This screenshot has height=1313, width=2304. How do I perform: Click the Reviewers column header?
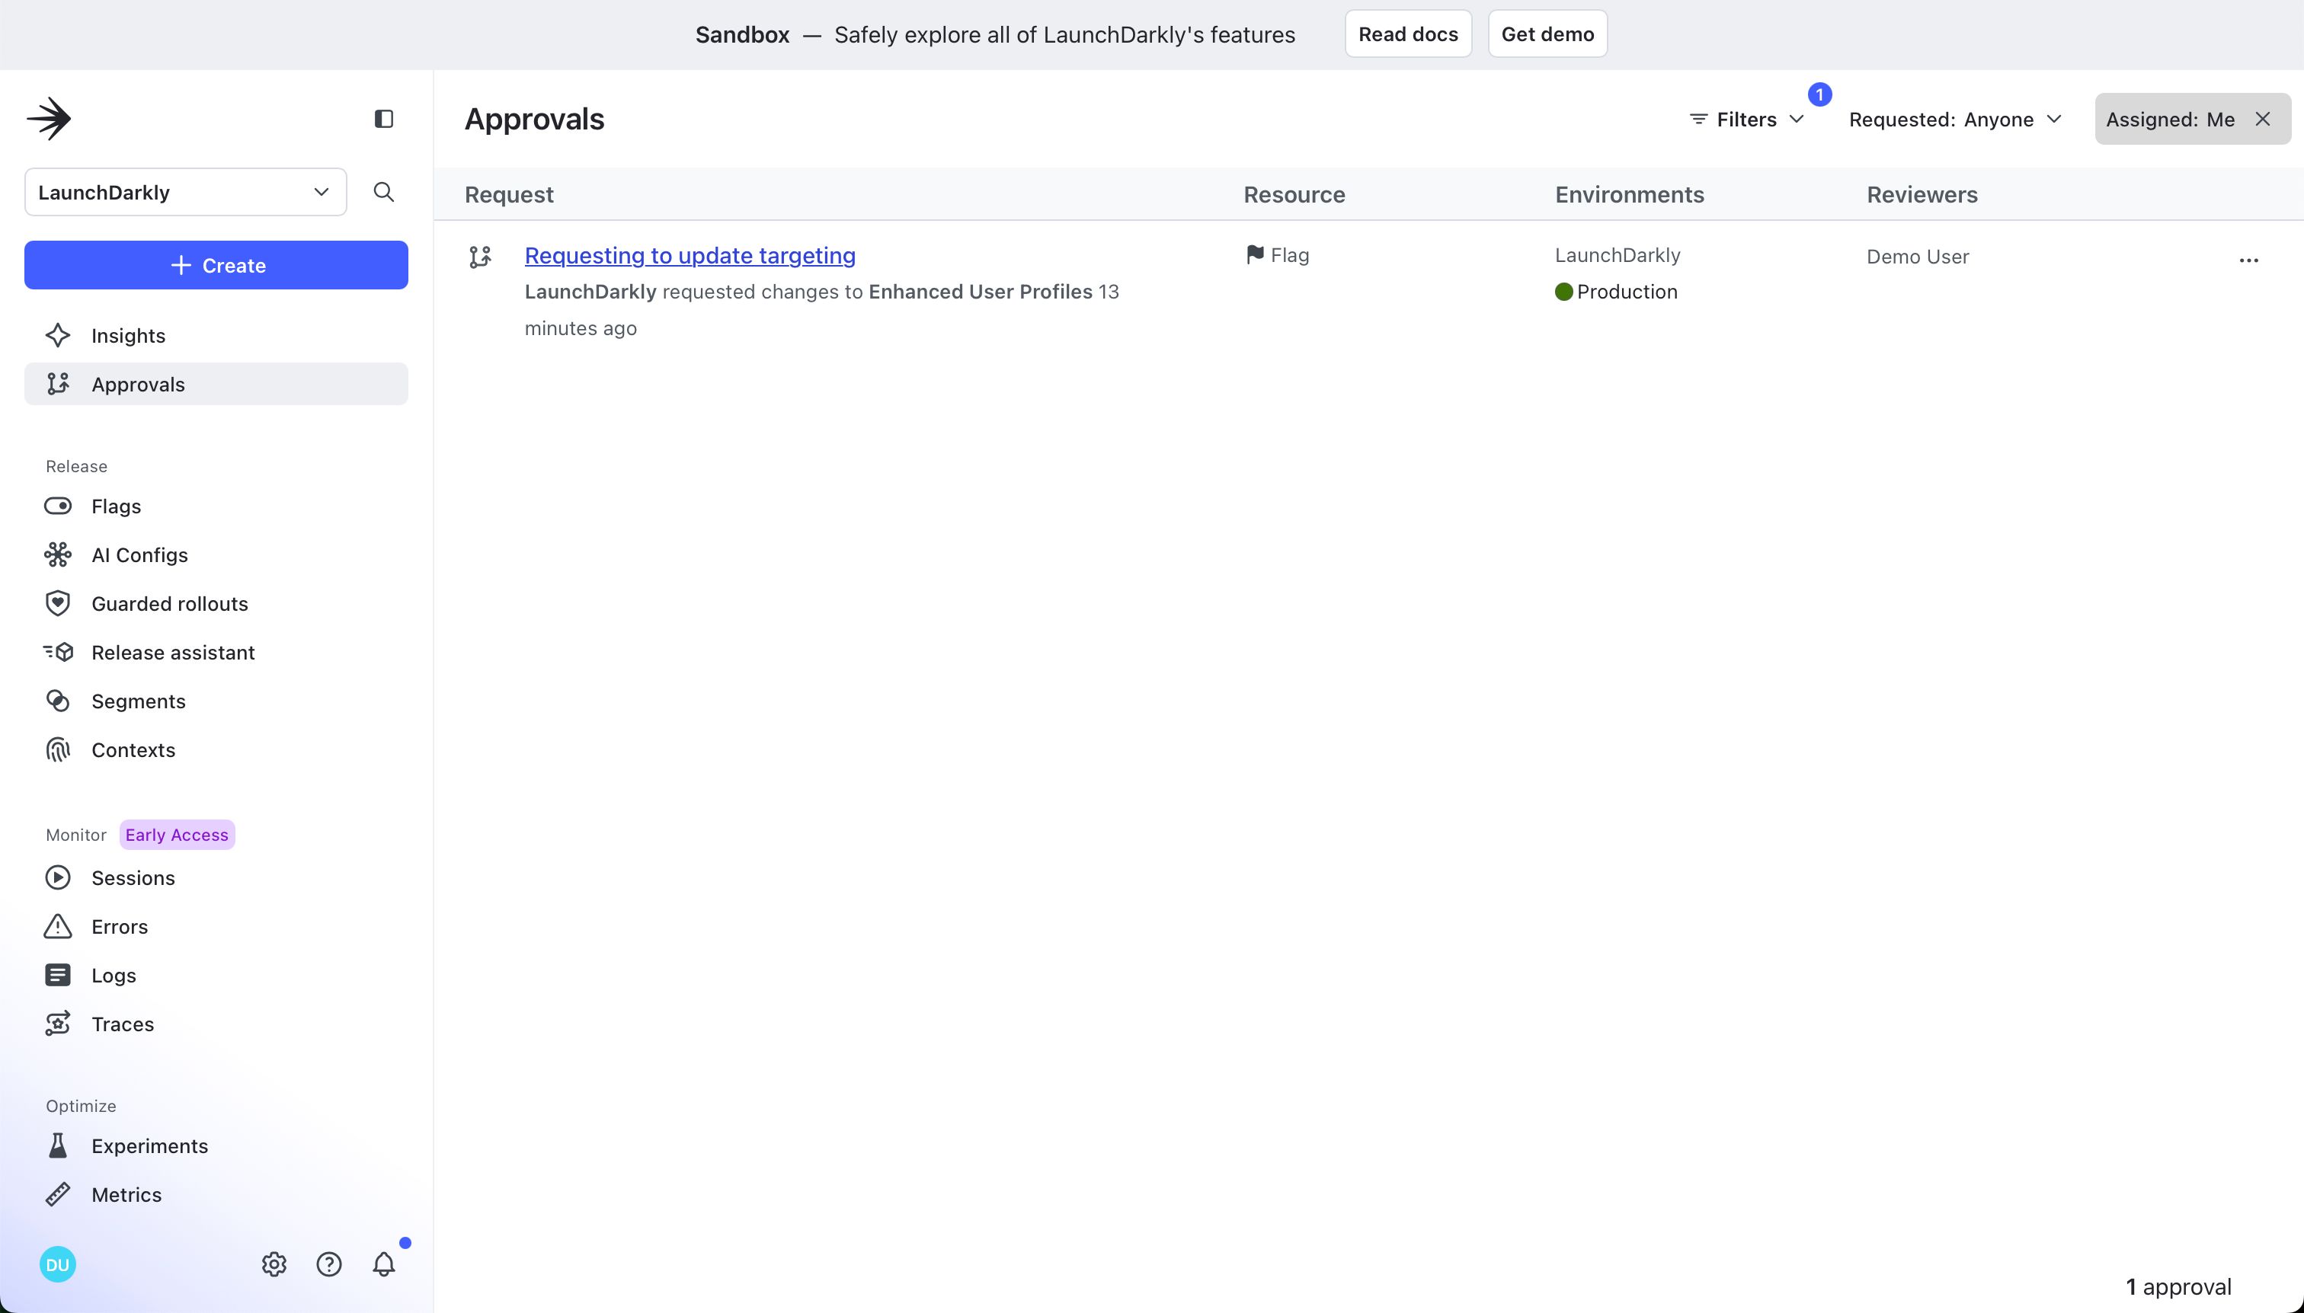tap(1922, 195)
